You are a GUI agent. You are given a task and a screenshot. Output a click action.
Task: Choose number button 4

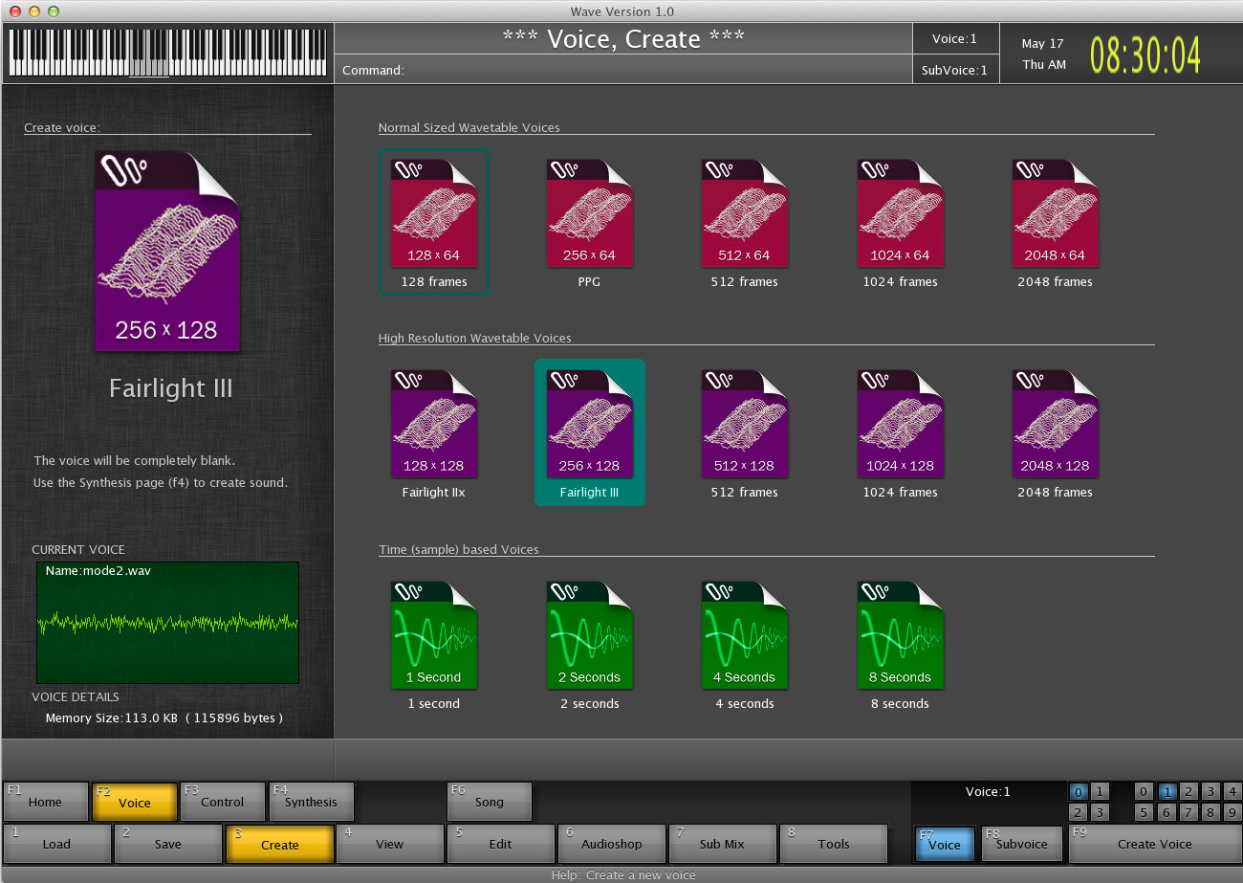[x=1232, y=791]
